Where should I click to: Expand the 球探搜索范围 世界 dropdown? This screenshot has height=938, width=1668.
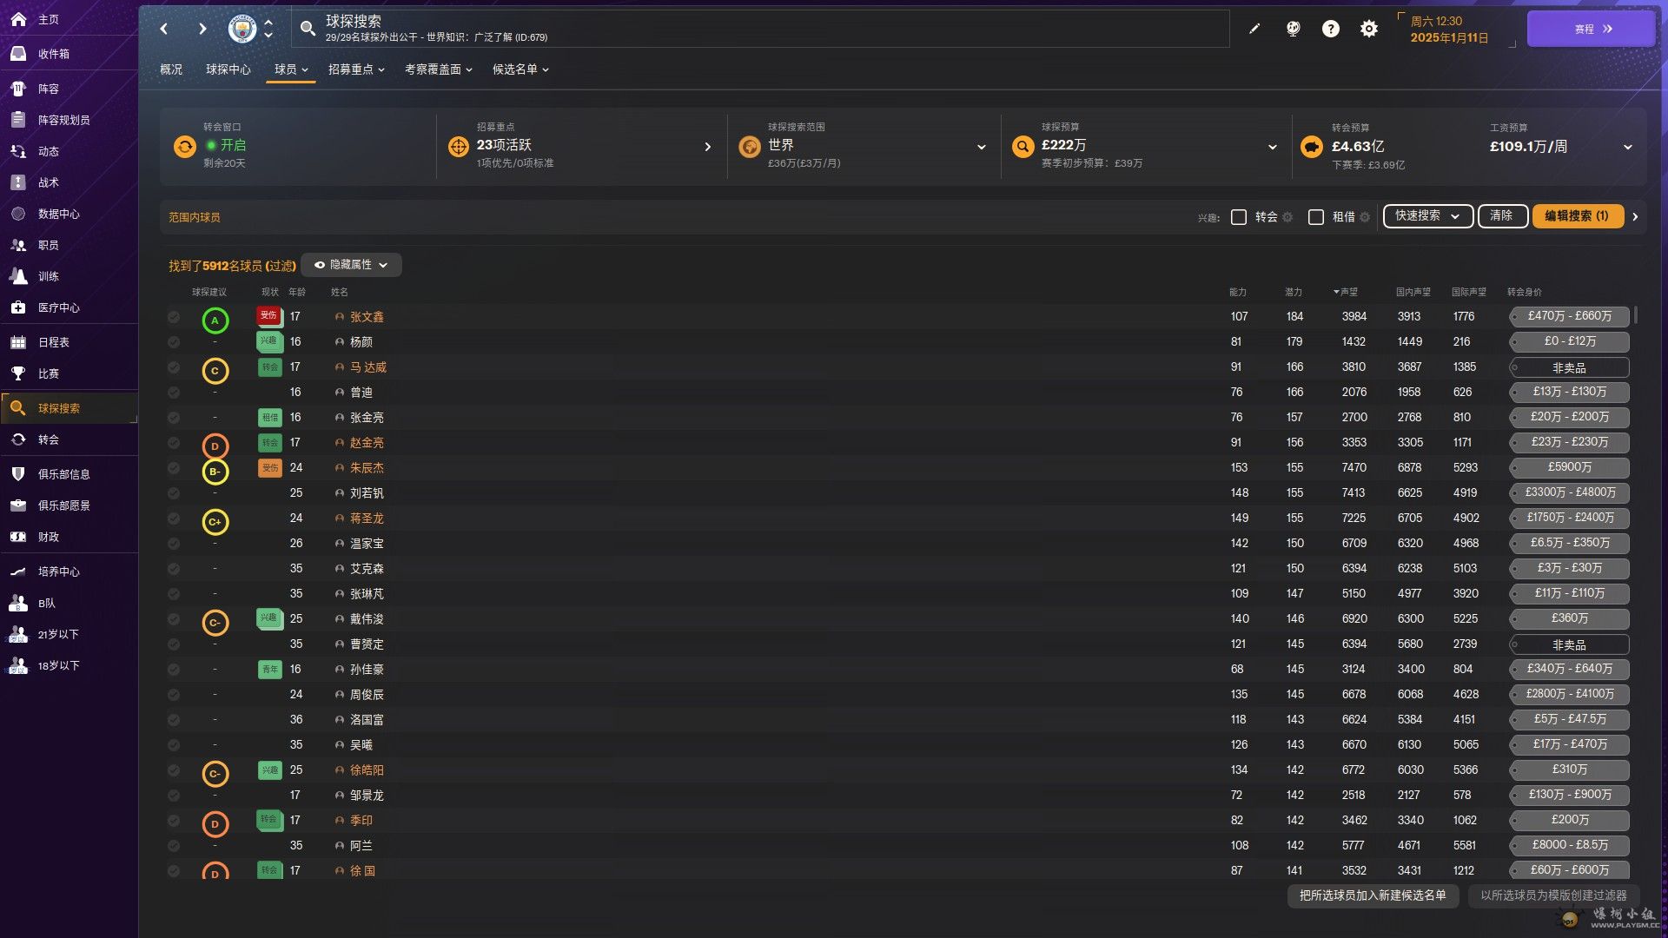(x=981, y=147)
